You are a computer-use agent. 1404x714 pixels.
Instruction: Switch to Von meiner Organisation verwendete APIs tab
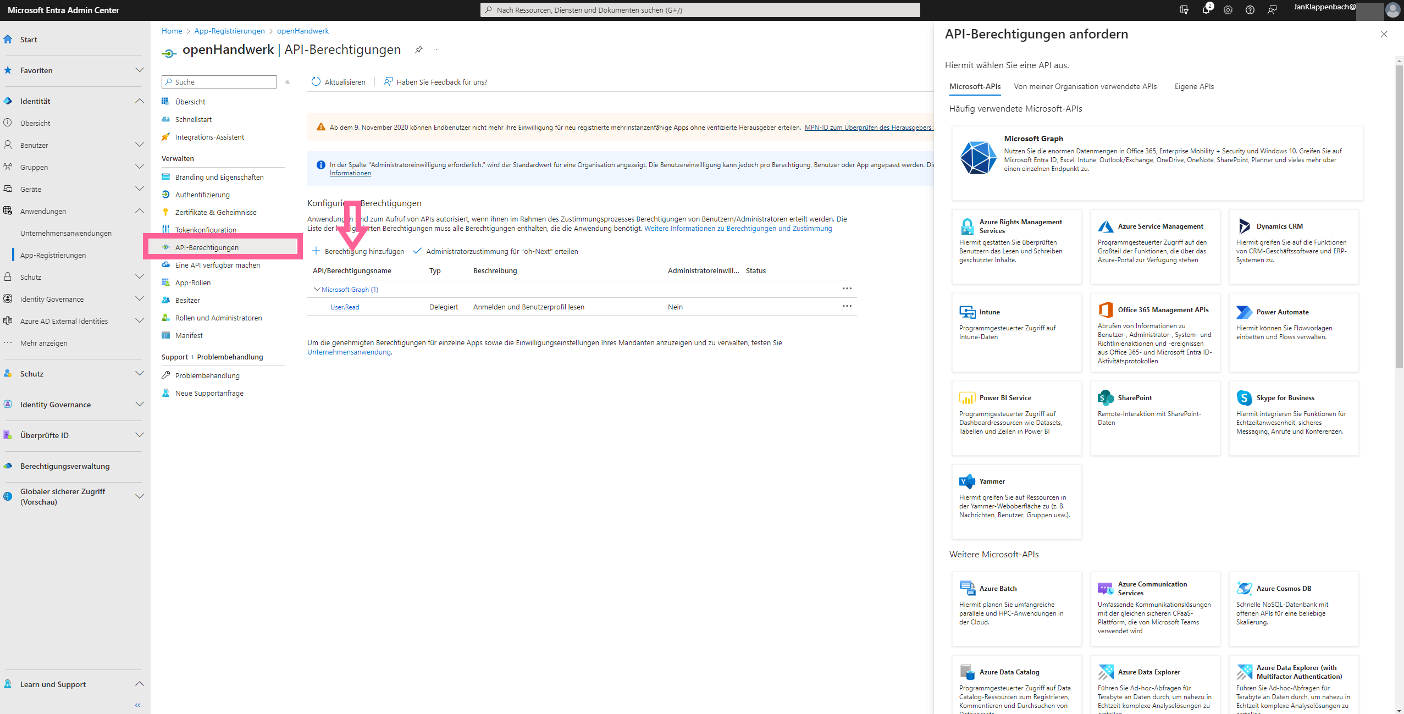1085,86
